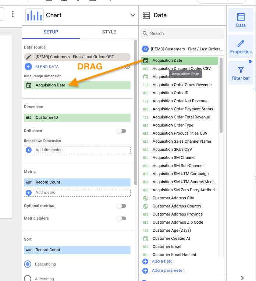The width and height of the screenshot is (256, 281).
Task: Click the Data fields list scrollbar
Action: [x=221, y=95]
